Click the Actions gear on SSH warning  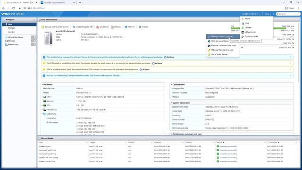point(141,69)
